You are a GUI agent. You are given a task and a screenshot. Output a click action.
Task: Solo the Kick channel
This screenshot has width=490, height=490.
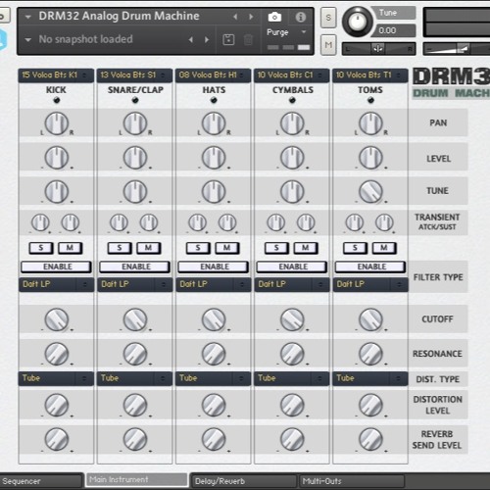tap(41, 248)
